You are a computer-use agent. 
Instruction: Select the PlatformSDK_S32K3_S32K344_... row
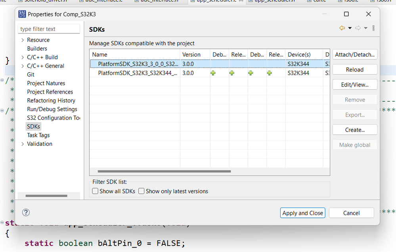210,73
